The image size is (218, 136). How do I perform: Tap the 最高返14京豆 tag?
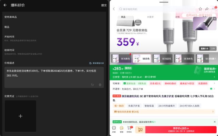click(187, 83)
